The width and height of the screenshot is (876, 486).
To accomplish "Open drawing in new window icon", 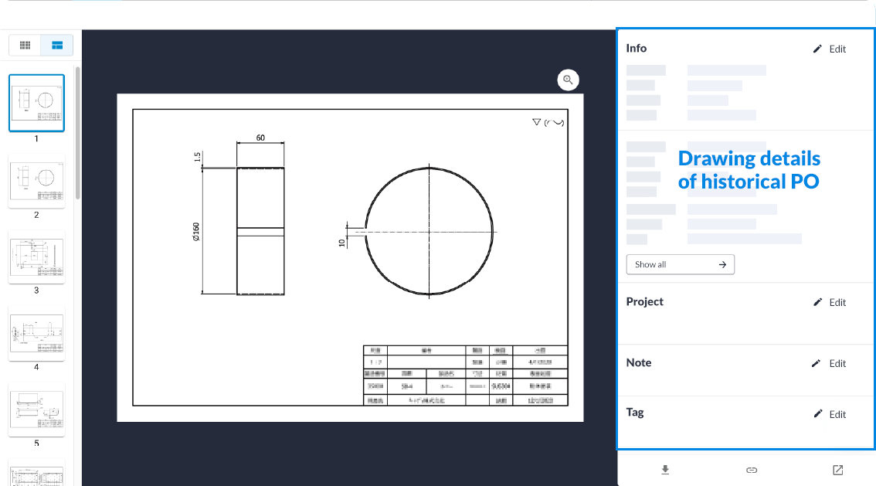I will pyautogui.click(x=837, y=471).
